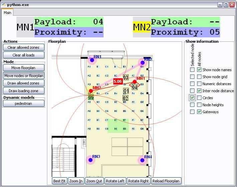Select the red MN1 mobile node
This screenshot has width=237, height=187.
click(x=135, y=82)
